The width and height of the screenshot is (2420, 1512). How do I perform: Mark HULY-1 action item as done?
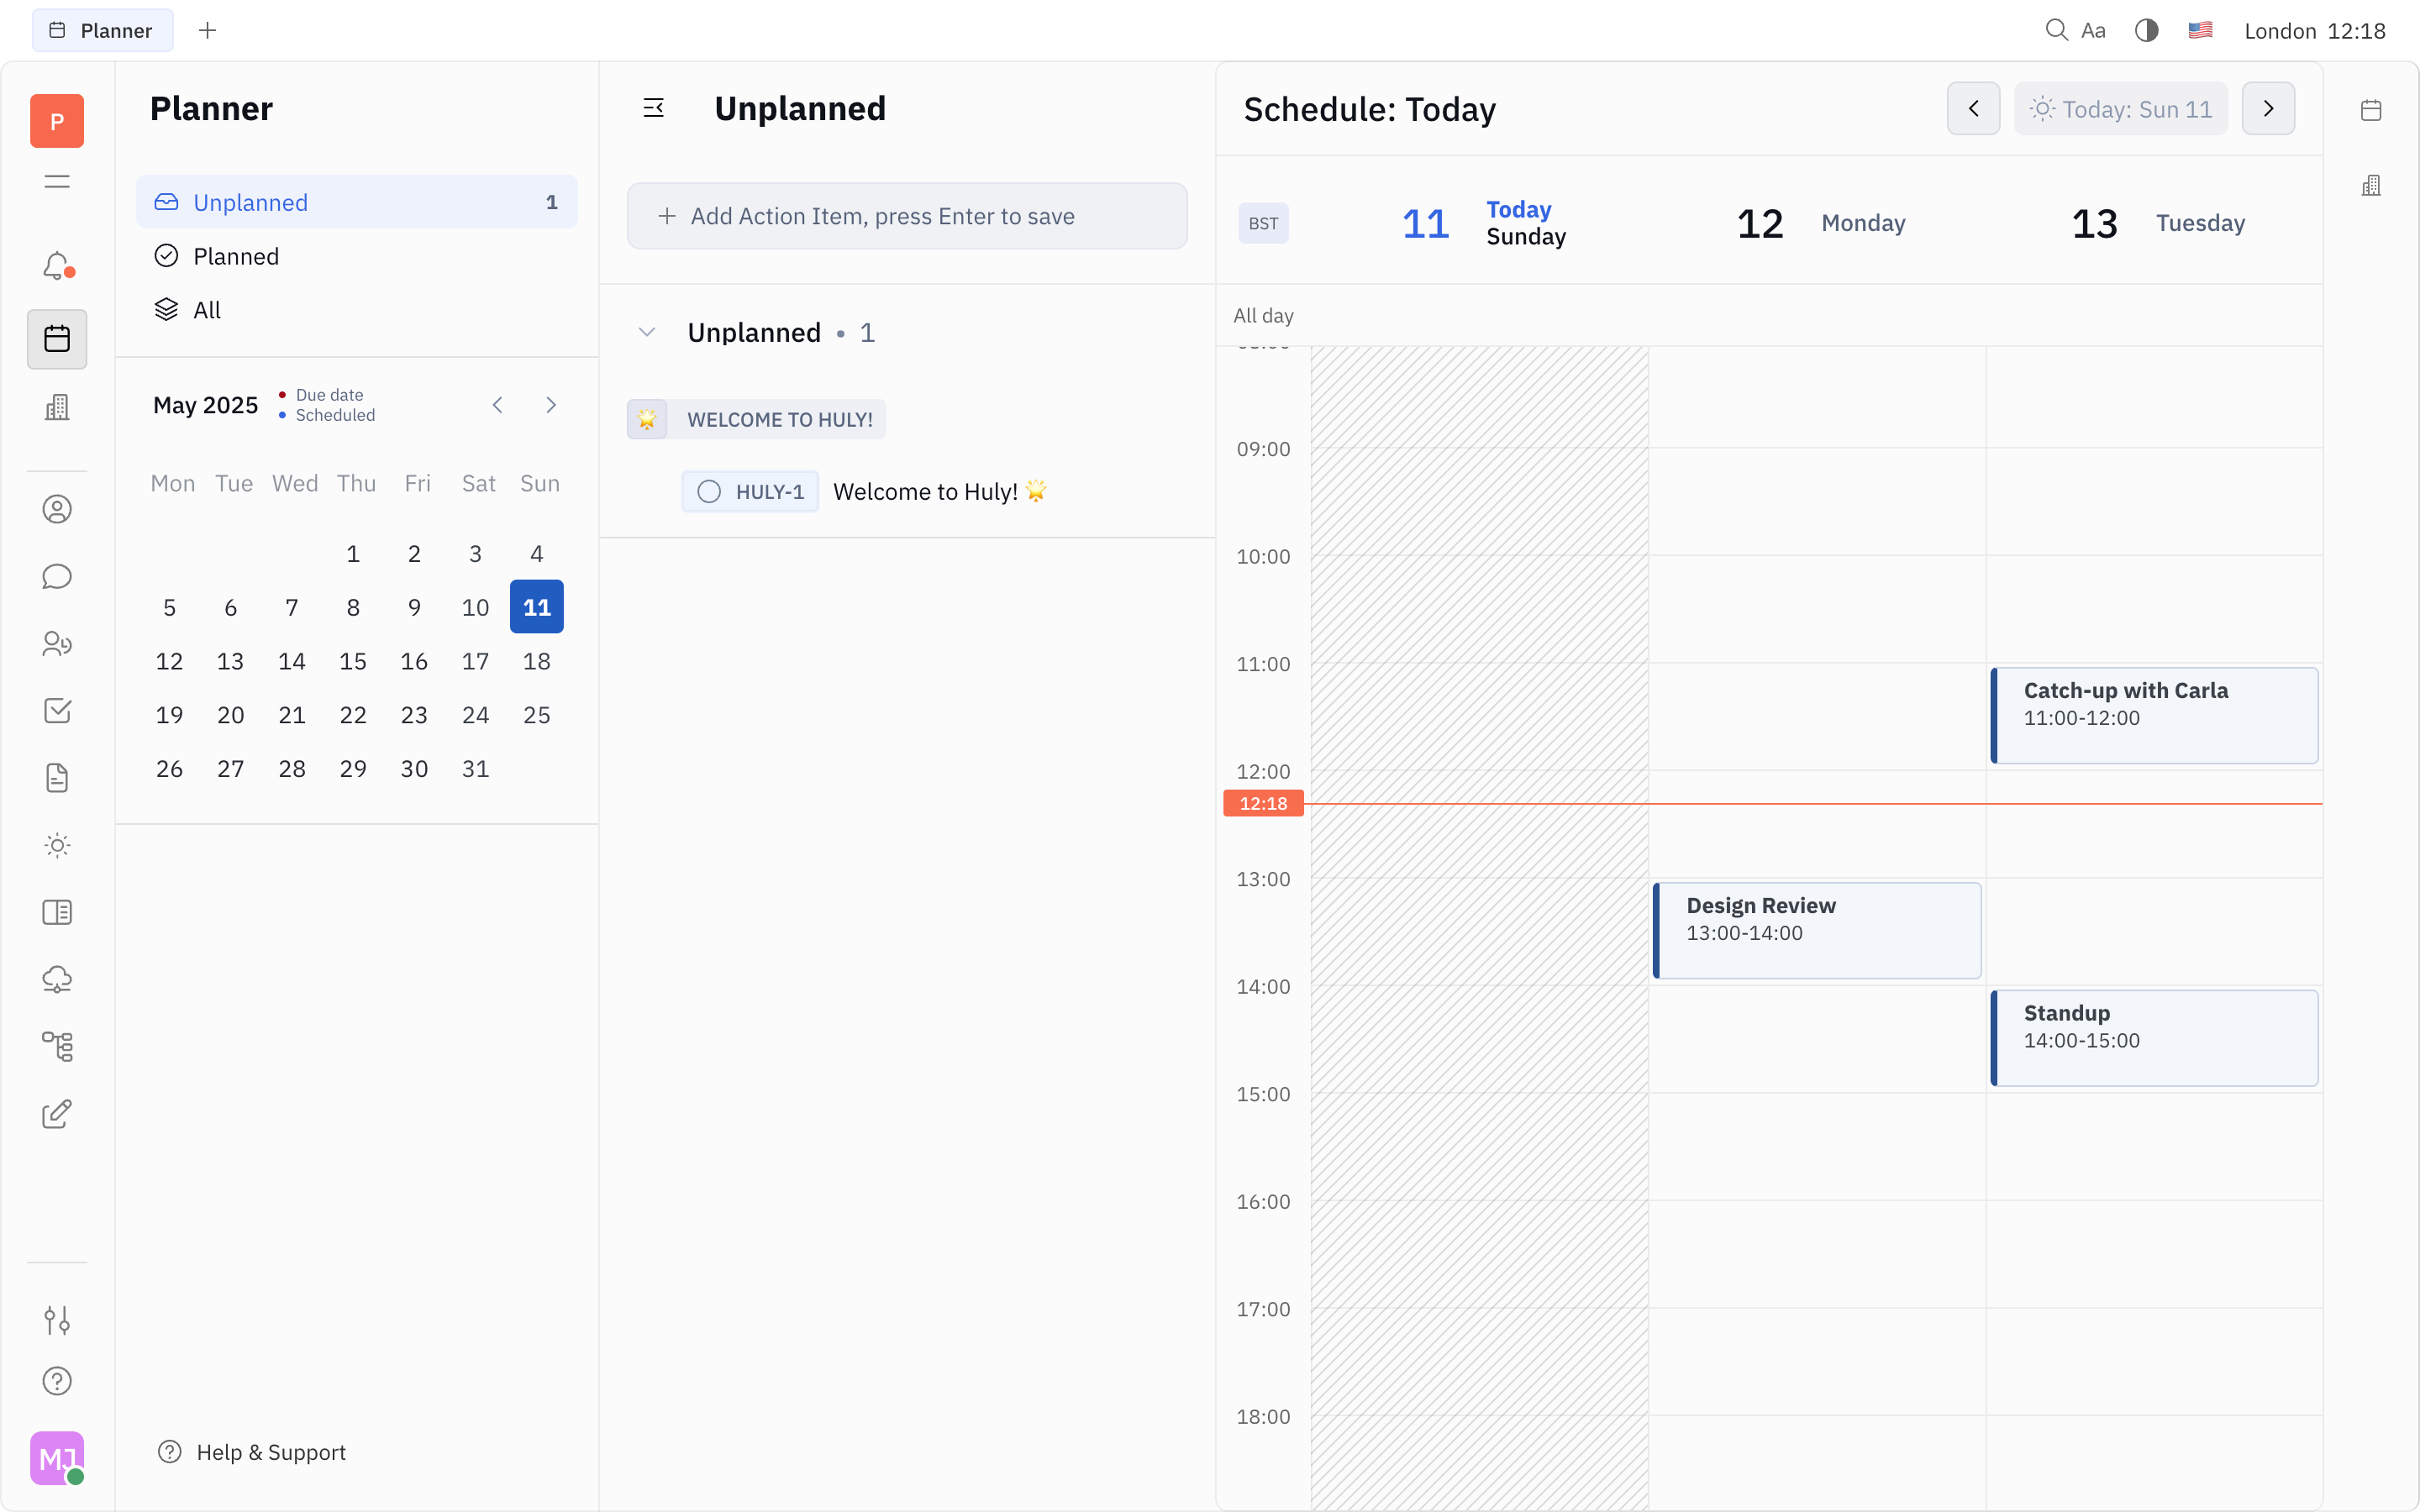[x=709, y=491]
